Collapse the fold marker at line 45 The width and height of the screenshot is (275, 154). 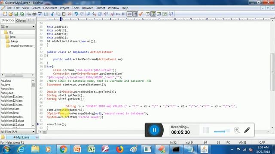pyautogui.click(x=45, y=99)
